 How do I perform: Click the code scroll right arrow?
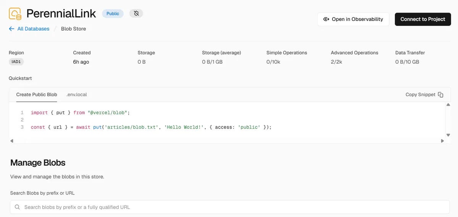[443, 141]
